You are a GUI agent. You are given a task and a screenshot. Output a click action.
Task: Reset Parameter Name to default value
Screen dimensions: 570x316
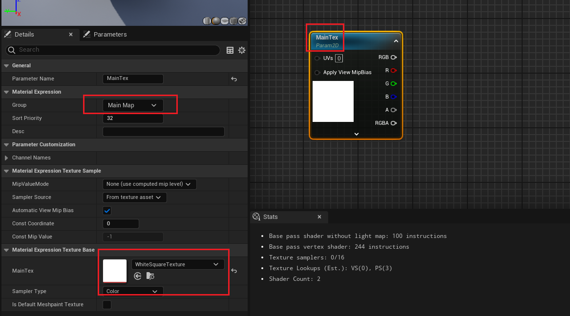[x=234, y=79]
